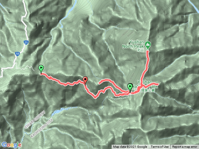Click the Yushan National Park place label

coord(147,84)
